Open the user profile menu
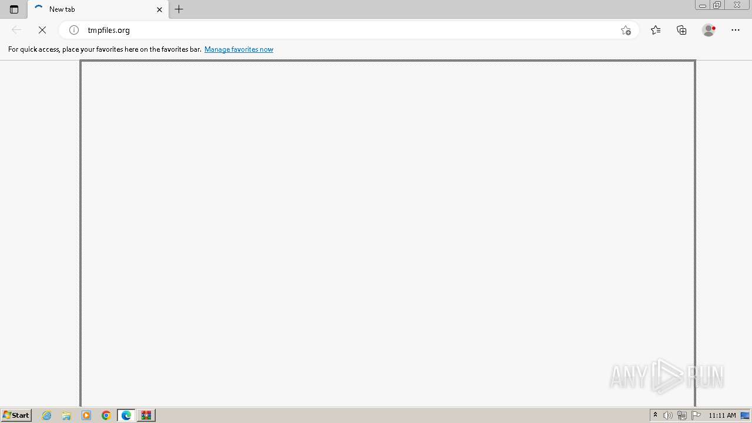The width and height of the screenshot is (752, 423). [x=709, y=30]
